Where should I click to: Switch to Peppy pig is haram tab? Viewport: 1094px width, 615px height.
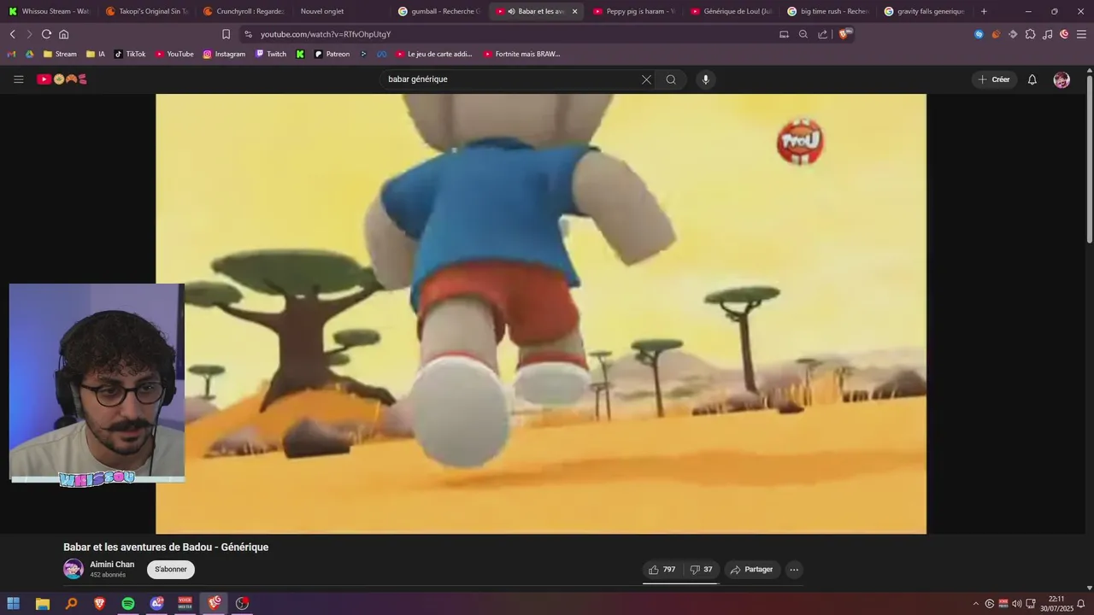633,11
